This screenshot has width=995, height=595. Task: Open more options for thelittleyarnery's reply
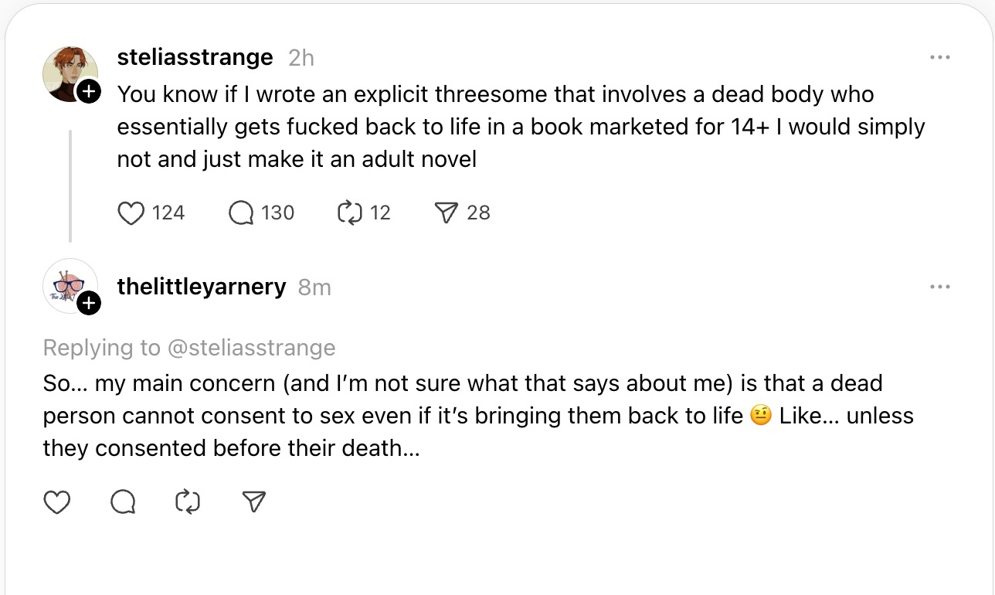939,287
